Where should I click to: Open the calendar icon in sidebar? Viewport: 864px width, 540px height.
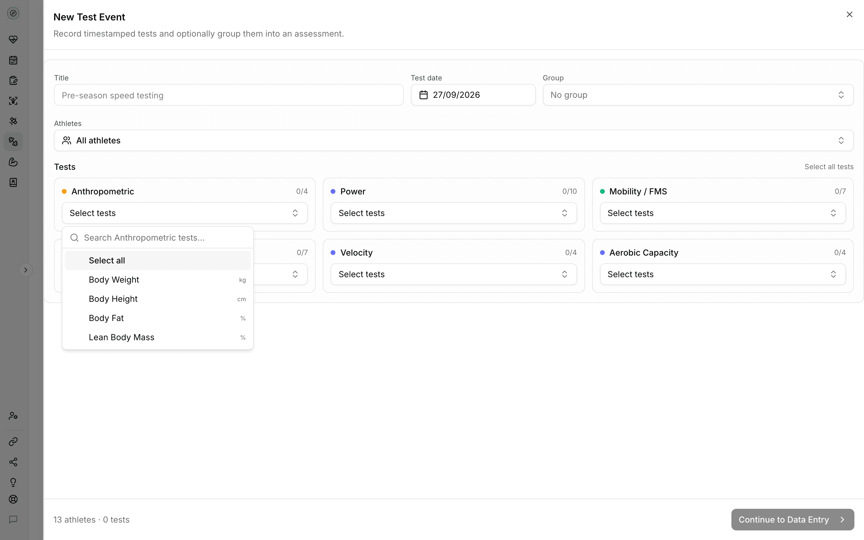[13, 60]
